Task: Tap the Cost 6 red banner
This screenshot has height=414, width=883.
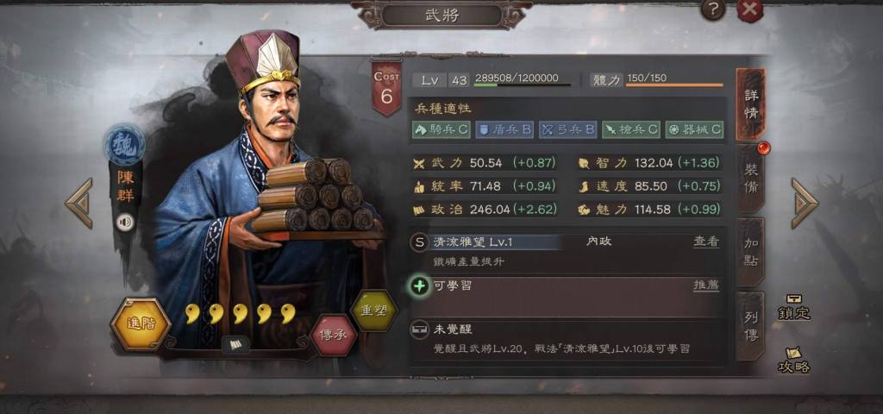Action: (x=387, y=88)
